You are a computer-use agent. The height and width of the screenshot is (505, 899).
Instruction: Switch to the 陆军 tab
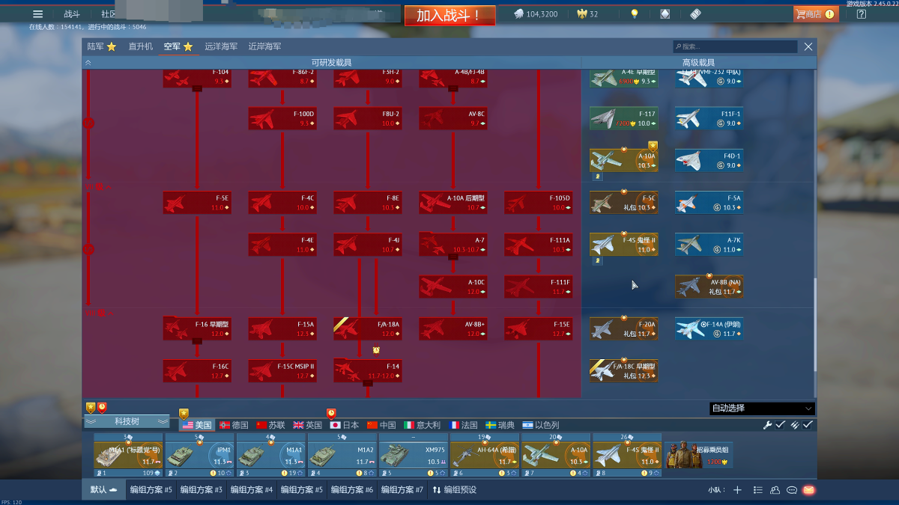(102, 46)
